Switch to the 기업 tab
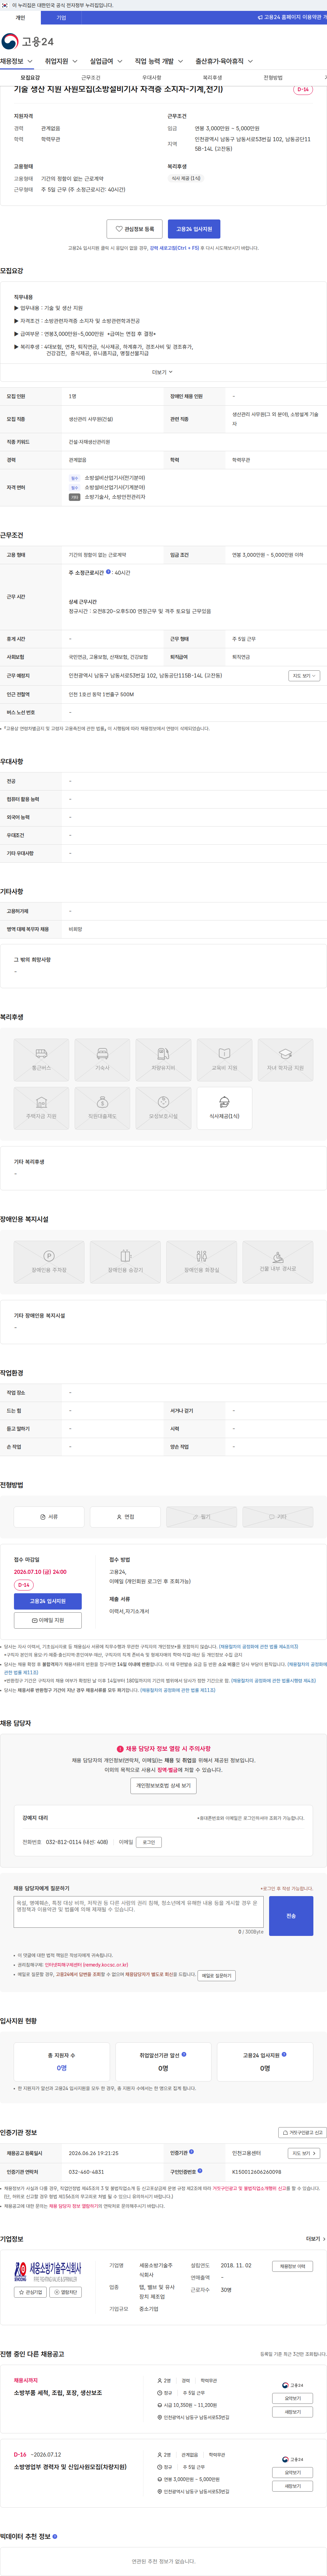 tap(61, 18)
